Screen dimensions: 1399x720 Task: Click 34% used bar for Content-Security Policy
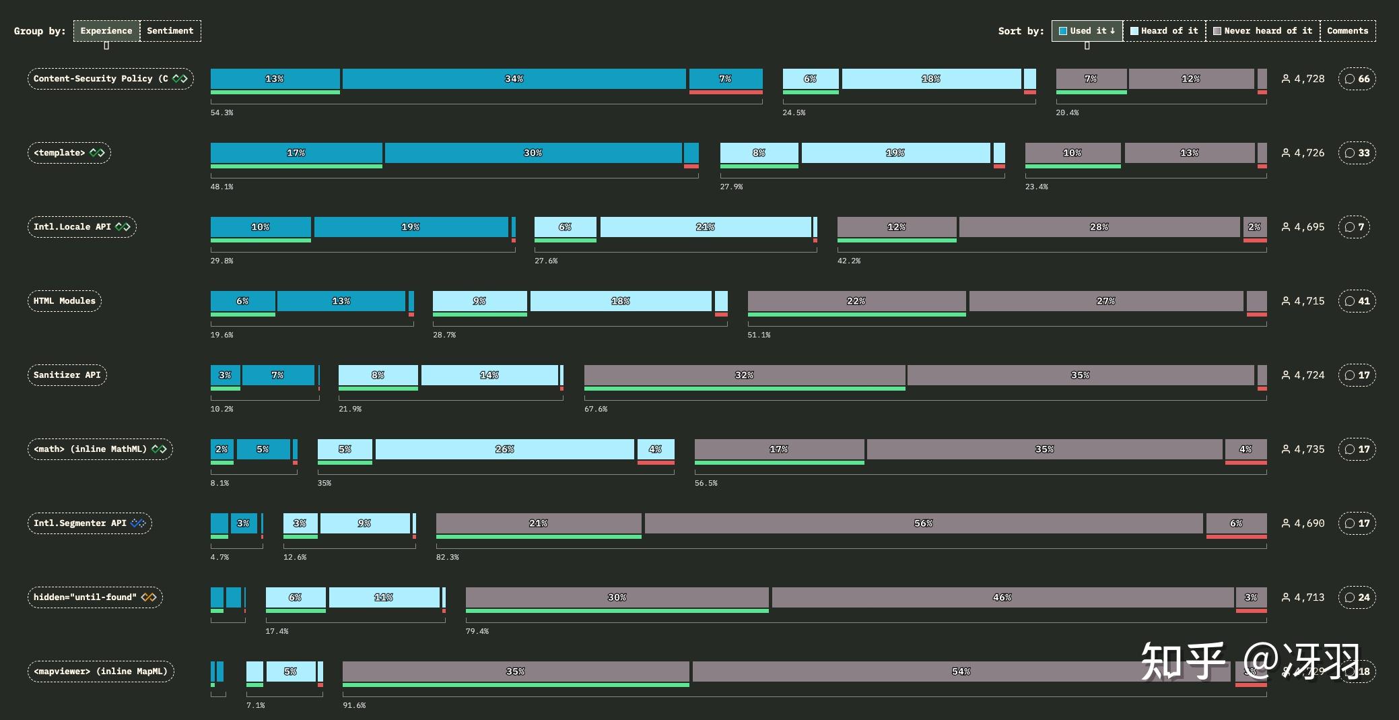(514, 79)
